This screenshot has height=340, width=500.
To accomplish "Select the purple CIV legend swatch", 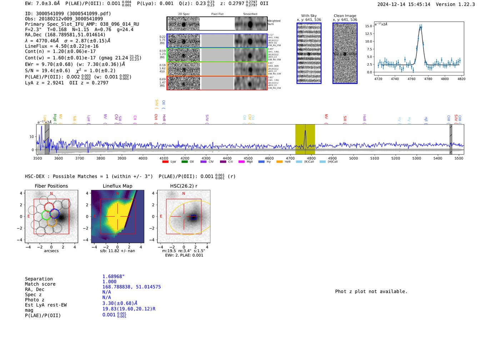I will (x=204, y=162).
